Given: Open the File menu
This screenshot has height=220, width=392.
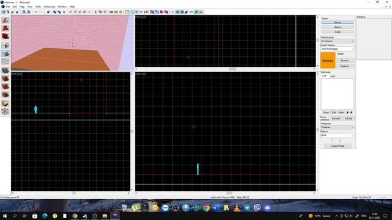Looking at the screenshot, I should click(x=8, y=7).
